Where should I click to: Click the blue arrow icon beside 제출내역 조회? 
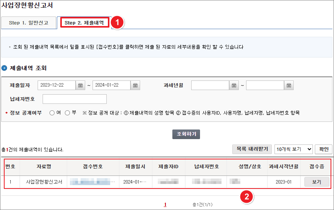click(4, 68)
